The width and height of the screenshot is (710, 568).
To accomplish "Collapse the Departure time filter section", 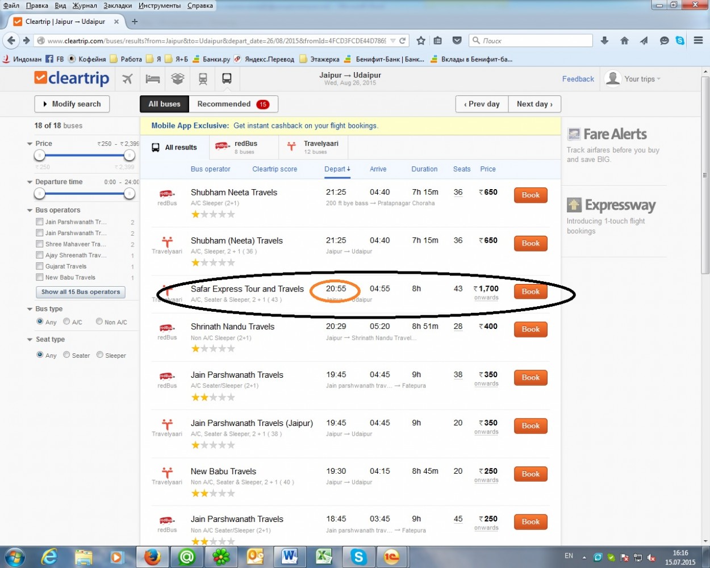I will (30, 182).
